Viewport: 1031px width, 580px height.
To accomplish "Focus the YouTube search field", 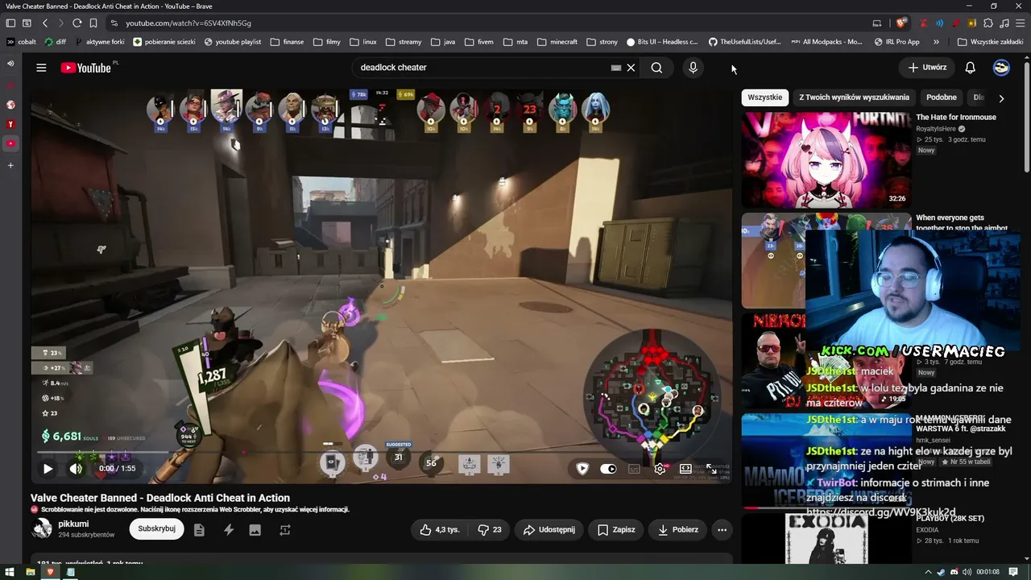I will click(483, 68).
